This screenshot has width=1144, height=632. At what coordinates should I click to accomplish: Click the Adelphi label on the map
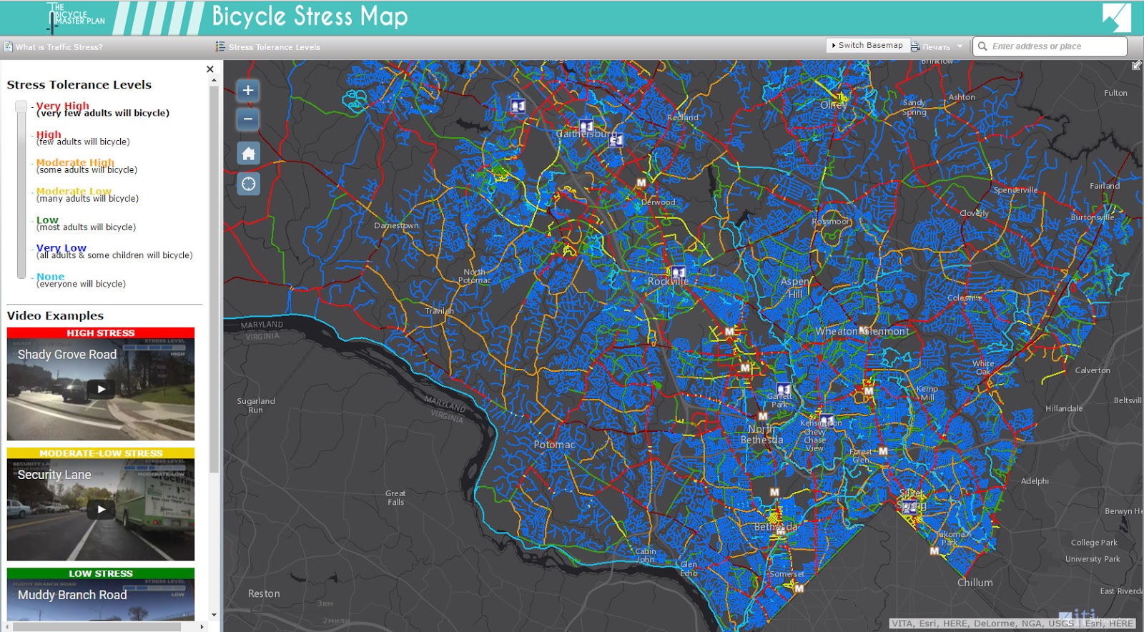tap(1035, 481)
